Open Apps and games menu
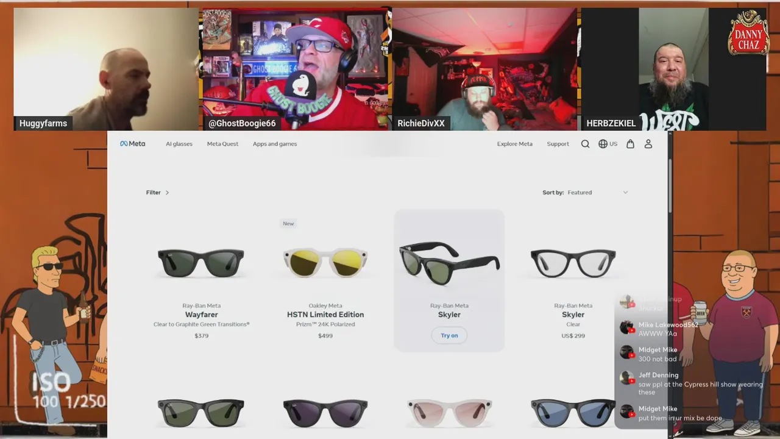The width and height of the screenshot is (780, 439). point(275,144)
